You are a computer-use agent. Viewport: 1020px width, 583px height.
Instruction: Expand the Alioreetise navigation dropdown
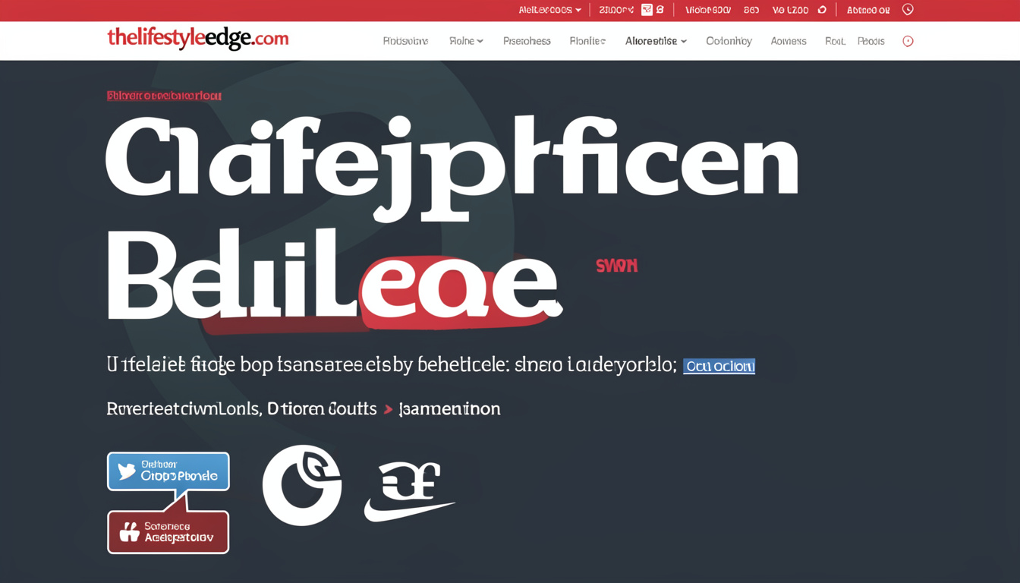pyautogui.click(x=656, y=41)
